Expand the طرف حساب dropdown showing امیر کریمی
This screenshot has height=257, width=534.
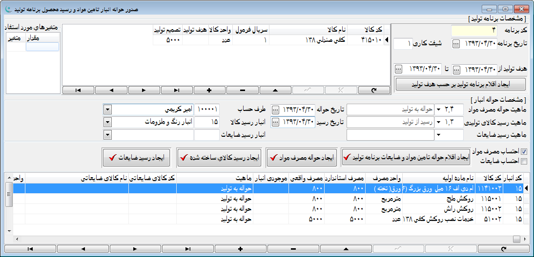click(107, 109)
